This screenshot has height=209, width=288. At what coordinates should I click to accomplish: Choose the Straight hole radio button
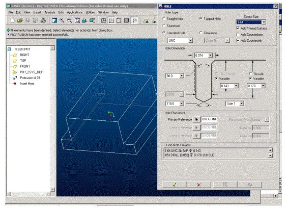click(x=164, y=18)
